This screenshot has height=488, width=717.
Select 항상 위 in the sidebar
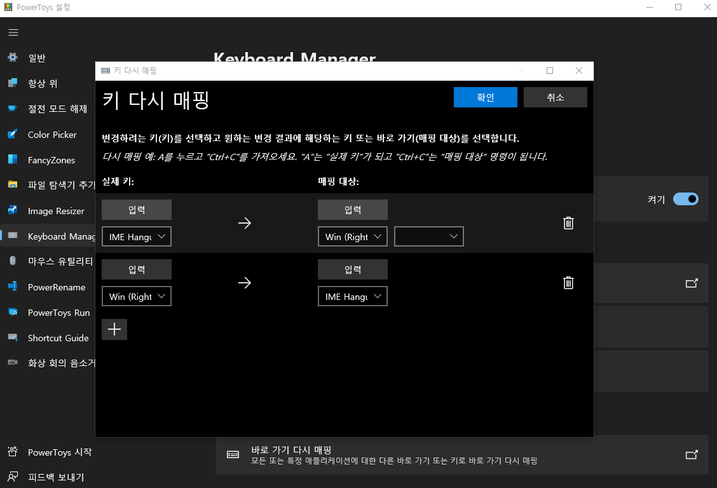tap(43, 83)
